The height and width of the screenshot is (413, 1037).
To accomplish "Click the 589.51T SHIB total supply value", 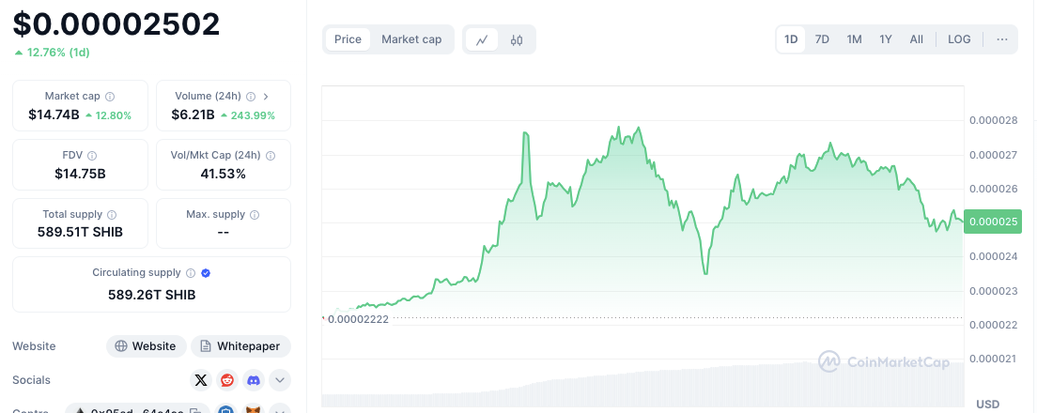I will tap(81, 233).
